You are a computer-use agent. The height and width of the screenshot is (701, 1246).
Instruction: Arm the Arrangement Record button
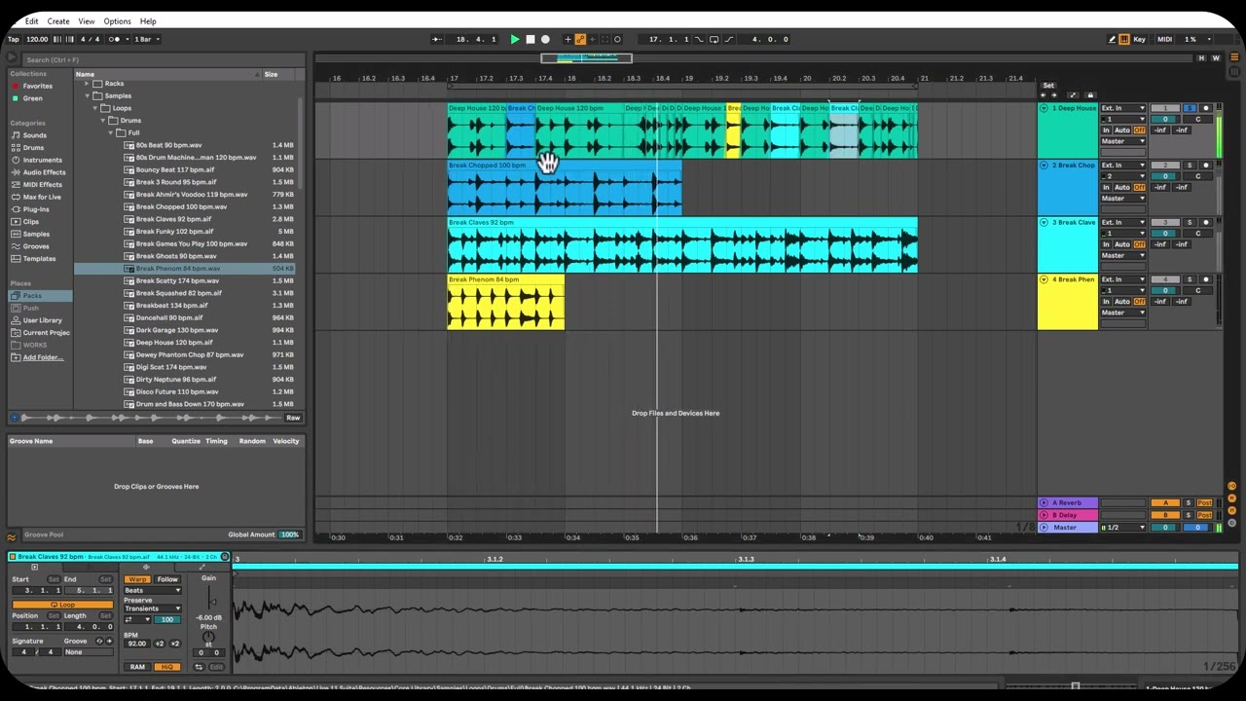[545, 39]
